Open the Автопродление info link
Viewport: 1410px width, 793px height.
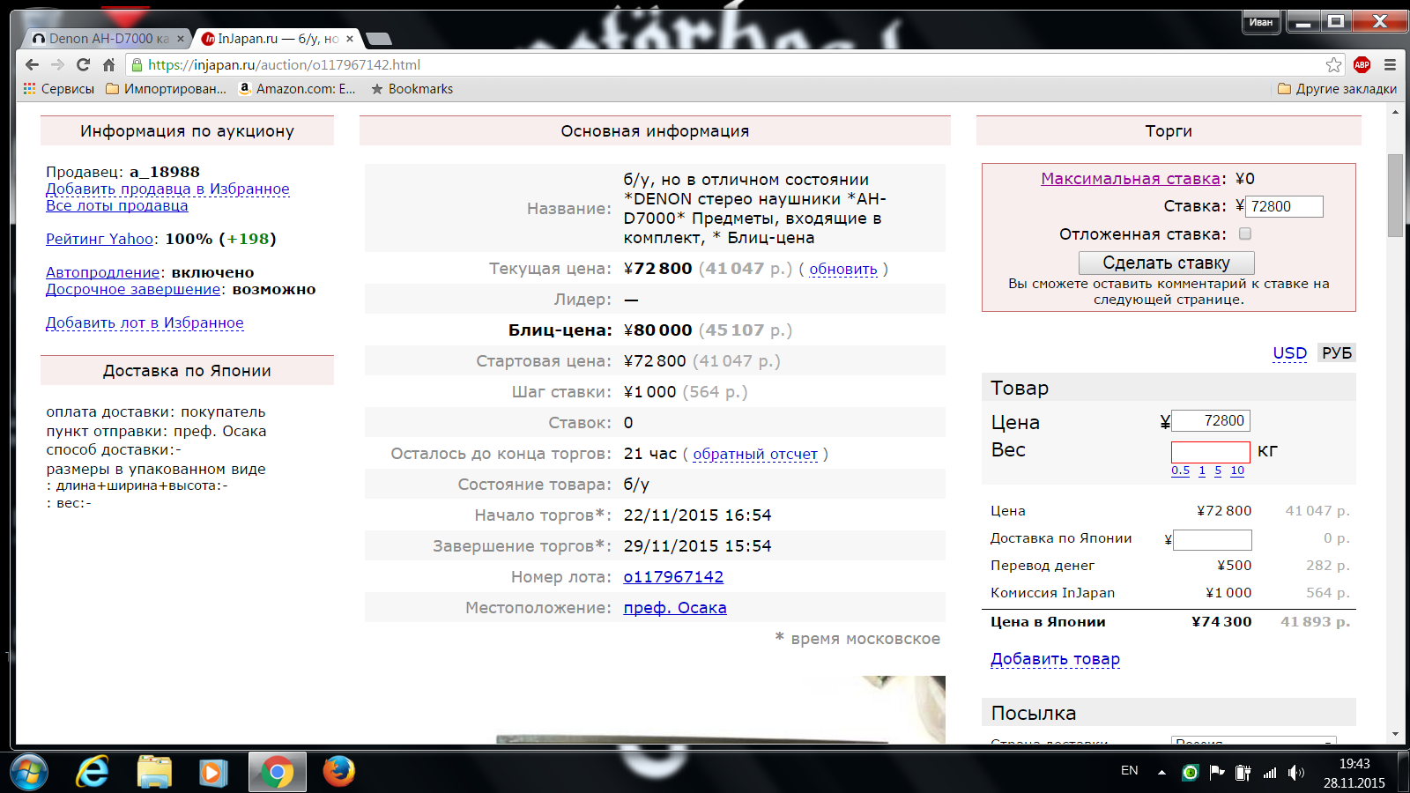(103, 272)
